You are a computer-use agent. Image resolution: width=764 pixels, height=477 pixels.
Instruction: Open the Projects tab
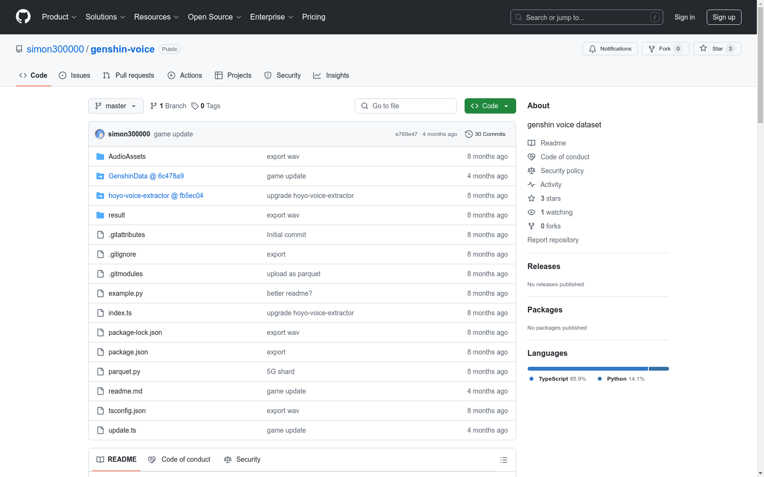point(233,75)
